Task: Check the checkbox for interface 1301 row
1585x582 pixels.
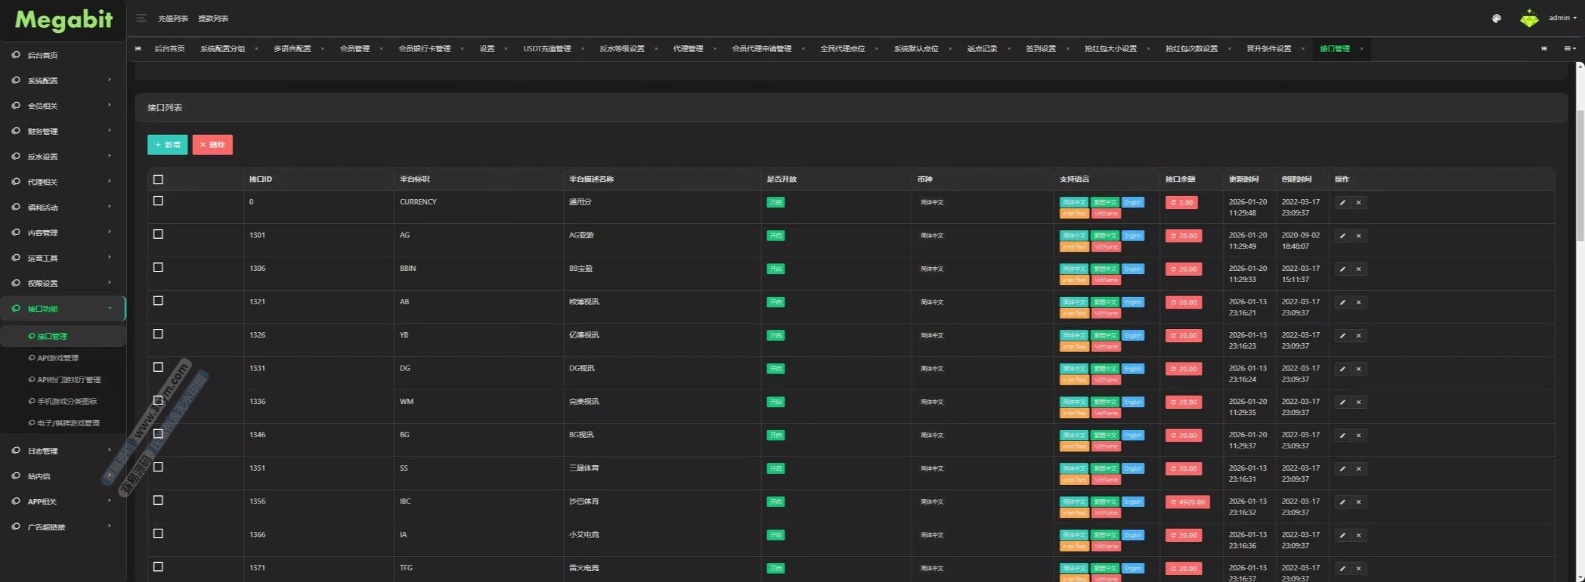Action: (158, 234)
